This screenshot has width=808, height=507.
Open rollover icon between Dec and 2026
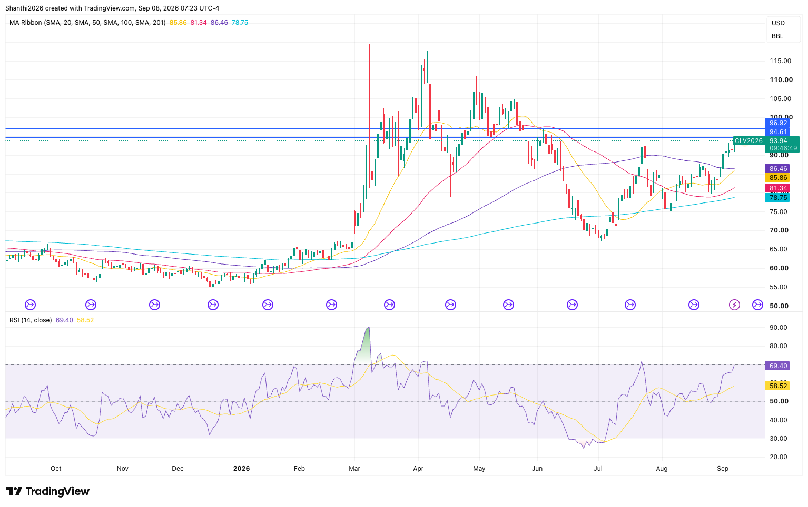coord(213,305)
